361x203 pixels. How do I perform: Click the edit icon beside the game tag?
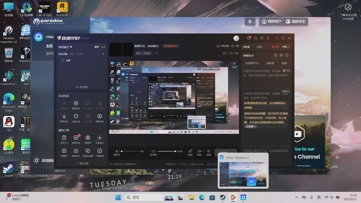(x=156, y=53)
